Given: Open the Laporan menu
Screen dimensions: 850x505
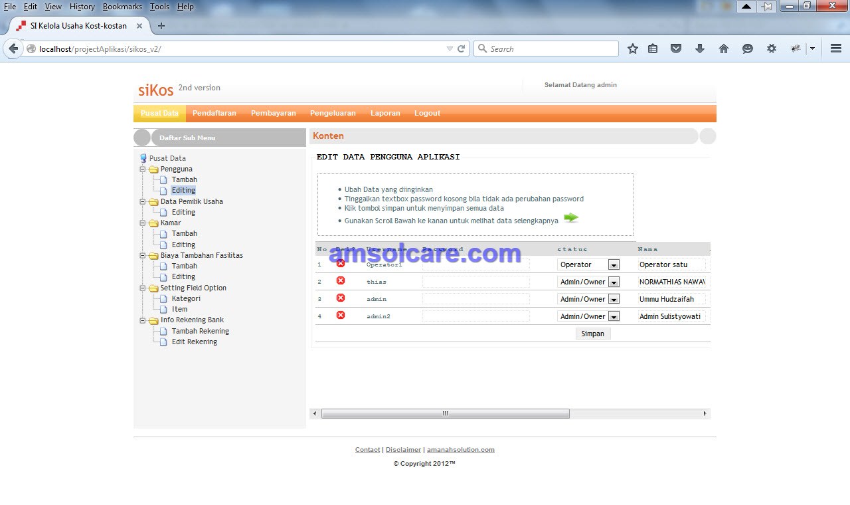Looking at the screenshot, I should [x=385, y=113].
